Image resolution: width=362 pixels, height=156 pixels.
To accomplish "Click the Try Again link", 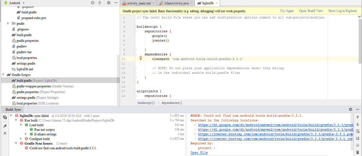I will coord(287,11).
